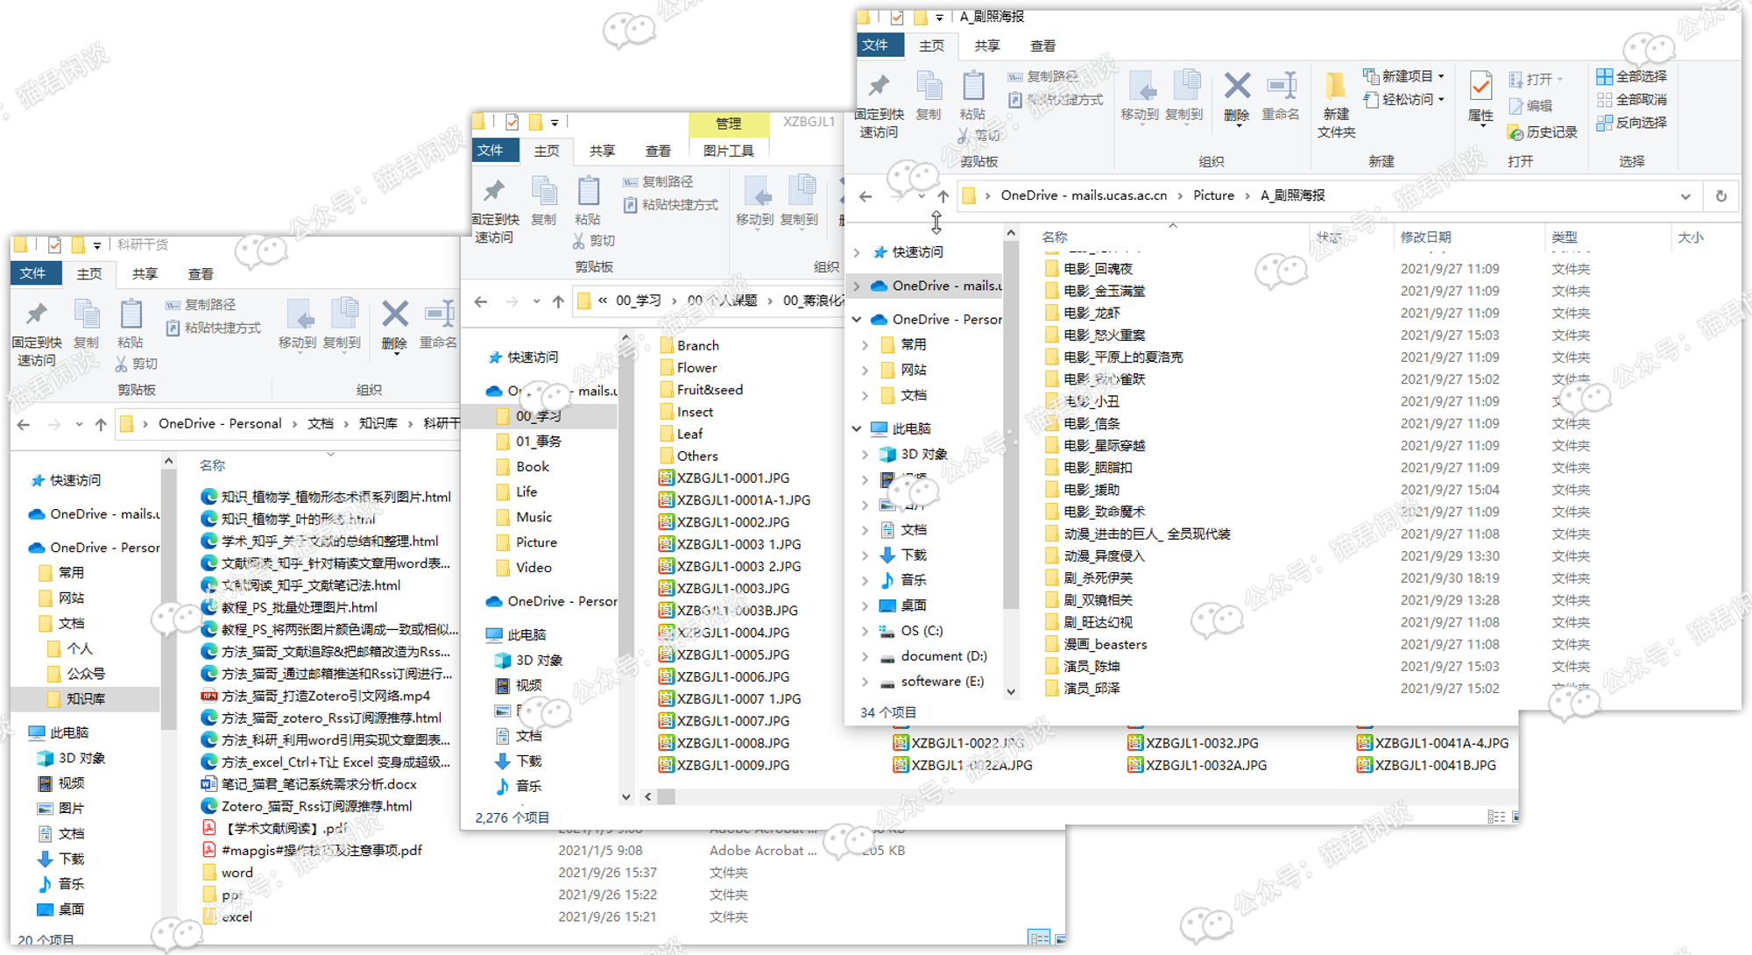The height and width of the screenshot is (955, 1752).
Task: Switch to 共享 tab in A_剧照海报 window
Action: coord(987,46)
